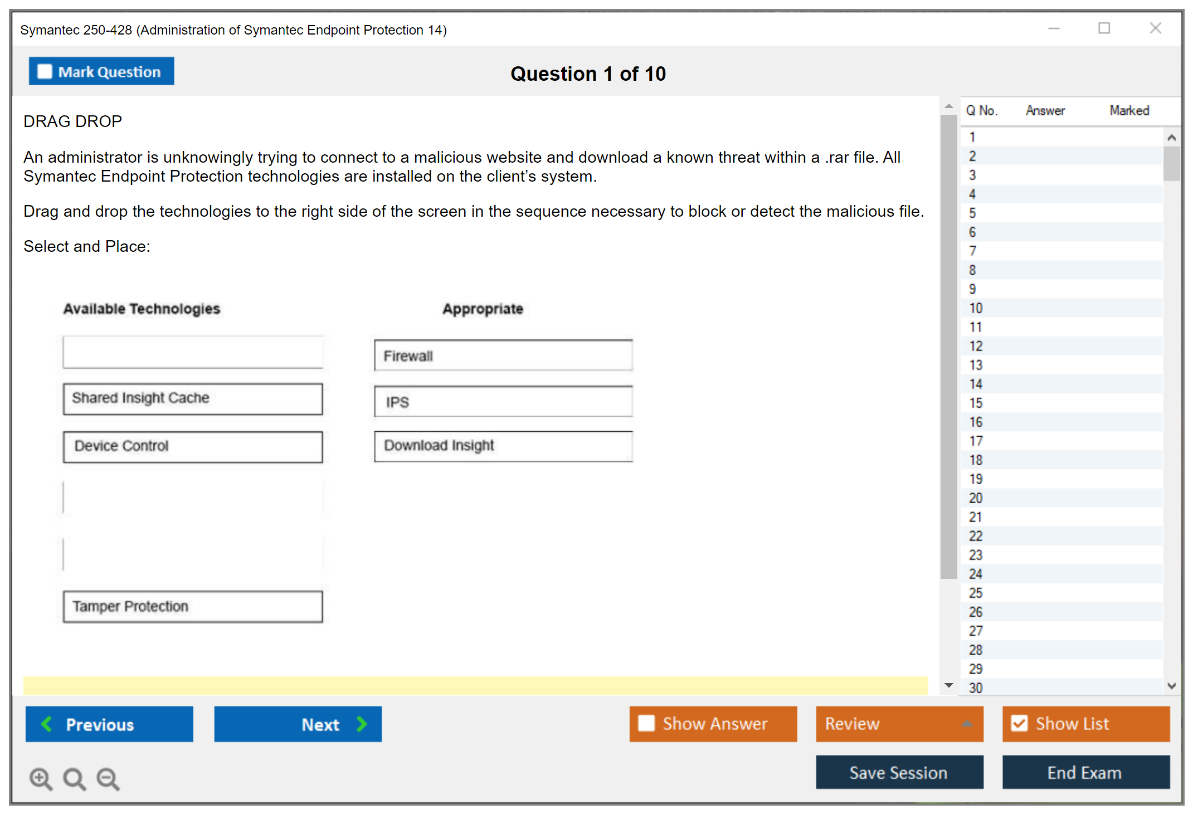Enable the Show Answer checkbox
The height and width of the screenshot is (819, 1198).
[646, 723]
